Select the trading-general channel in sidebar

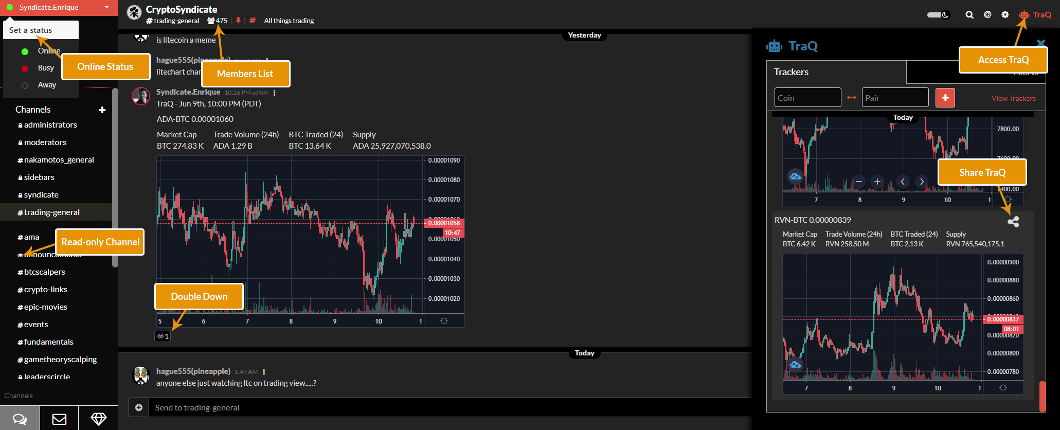click(x=56, y=212)
